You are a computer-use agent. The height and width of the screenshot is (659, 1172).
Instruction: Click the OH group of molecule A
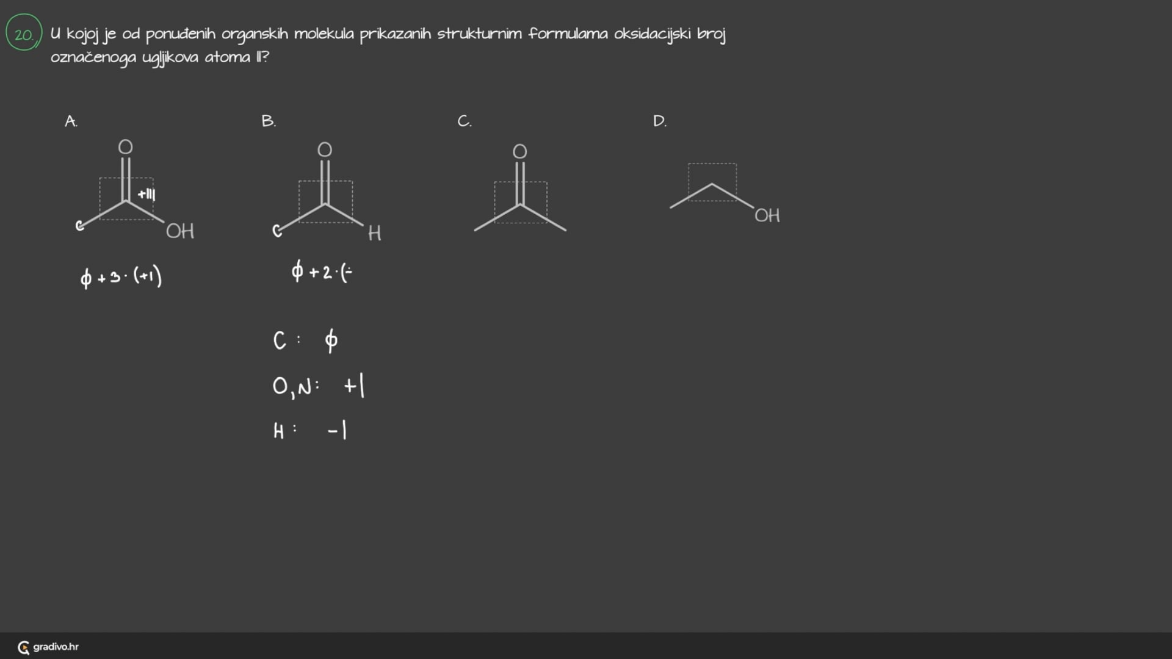(x=180, y=231)
